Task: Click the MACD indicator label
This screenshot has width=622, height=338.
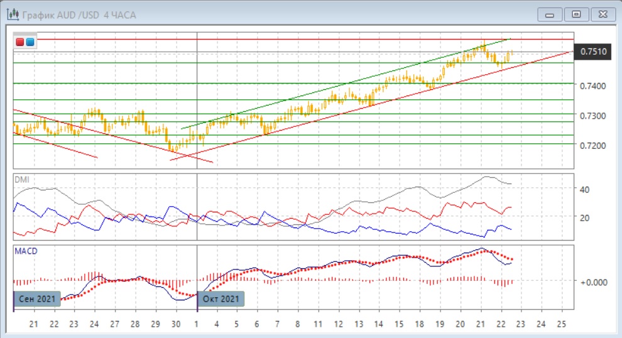Action: click(25, 251)
